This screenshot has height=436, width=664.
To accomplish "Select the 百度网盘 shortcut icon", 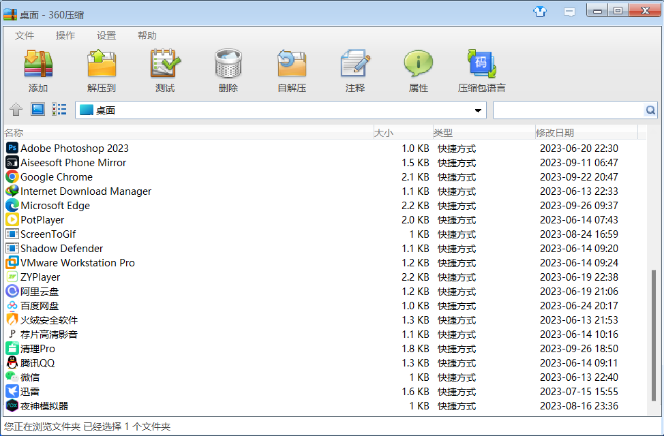I will pyautogui.click(x=12, y=306).
